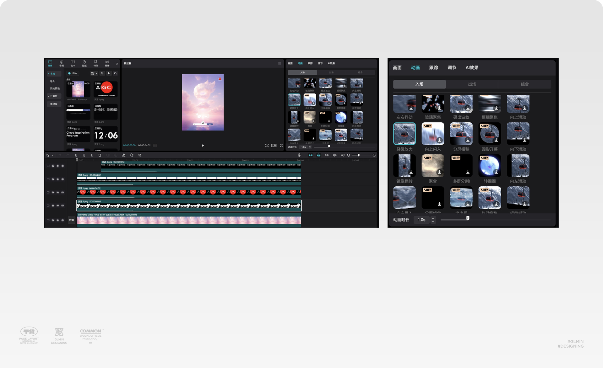The image size is (603, 368).
Task: Open the 贴纸 sticker panel icon
Action: (84, 63)
